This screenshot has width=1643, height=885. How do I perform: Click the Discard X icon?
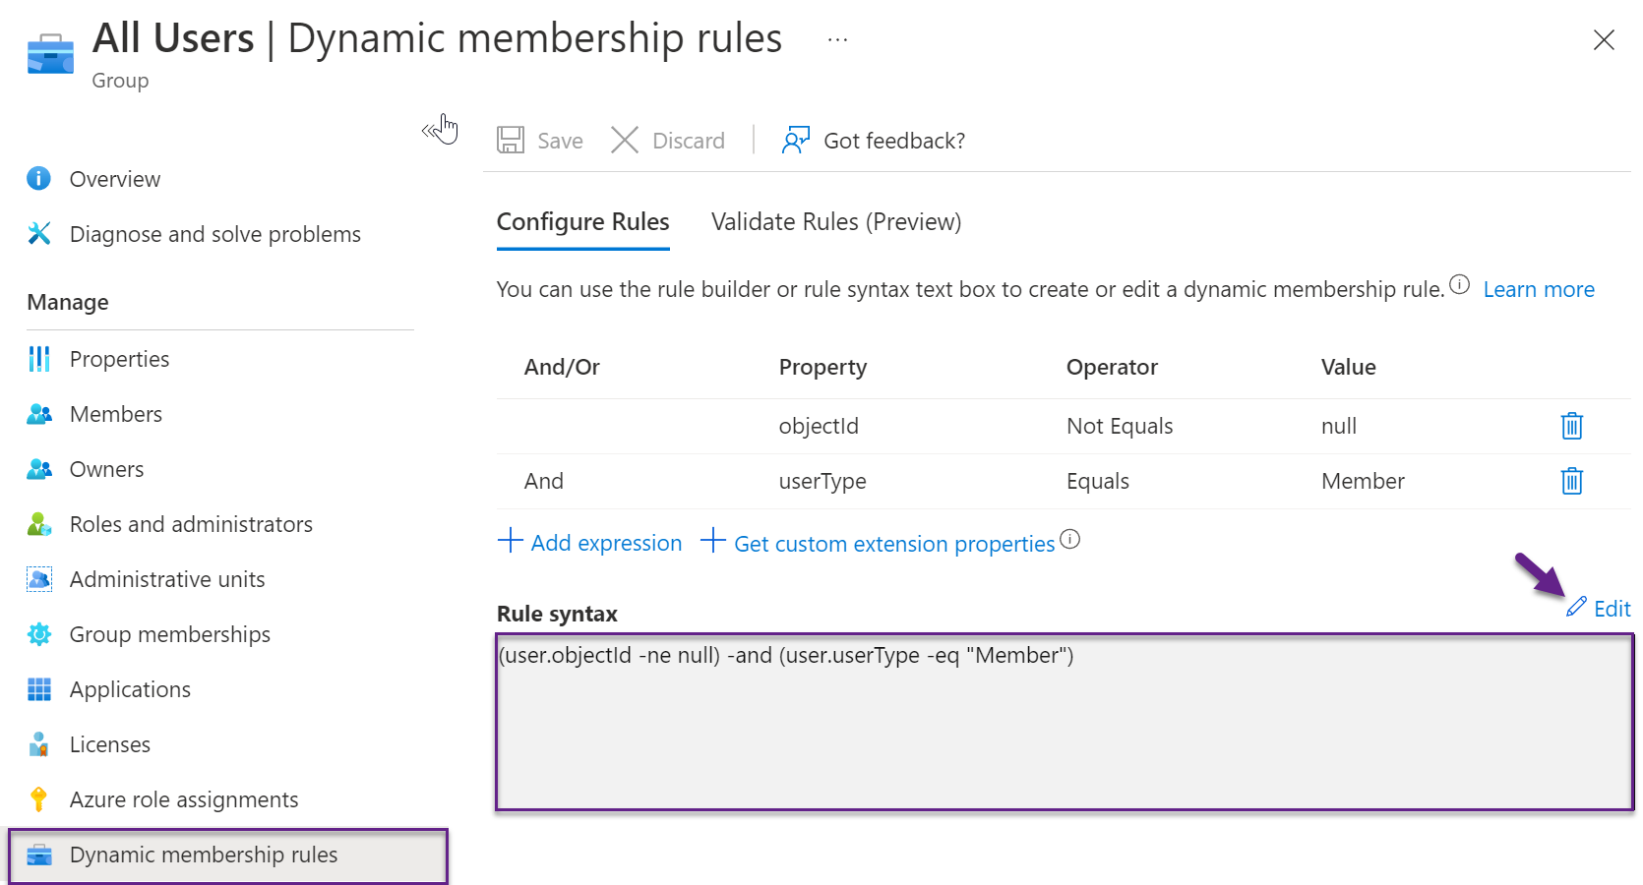625,140
